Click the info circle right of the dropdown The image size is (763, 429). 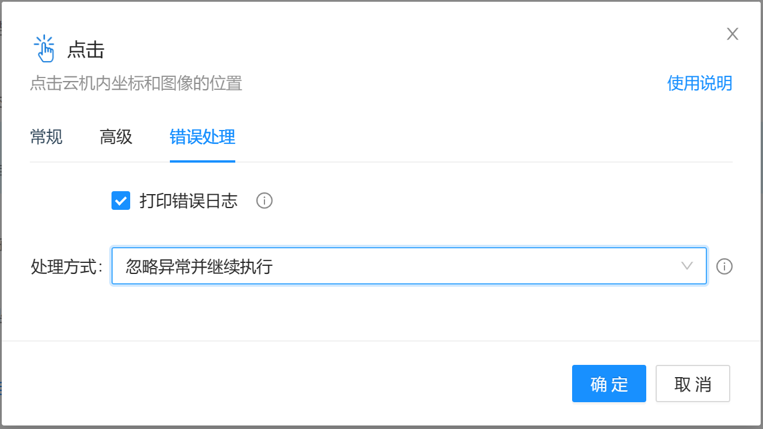click(724, 267)
